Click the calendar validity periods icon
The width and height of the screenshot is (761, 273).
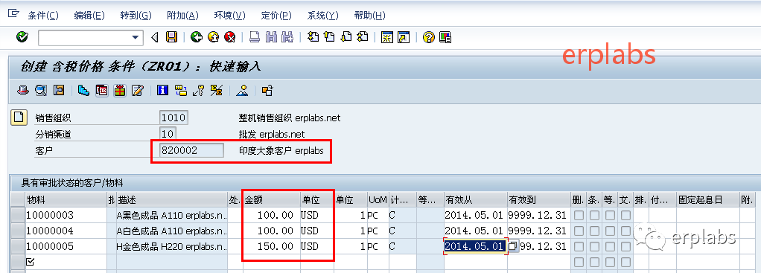point(102,90)
